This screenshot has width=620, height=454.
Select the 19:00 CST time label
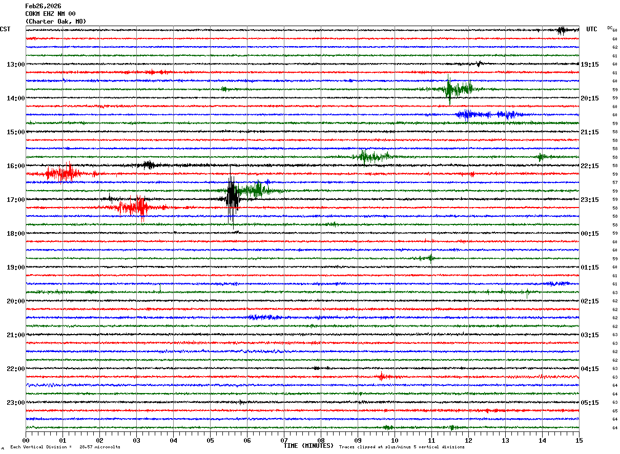[16, 267]
